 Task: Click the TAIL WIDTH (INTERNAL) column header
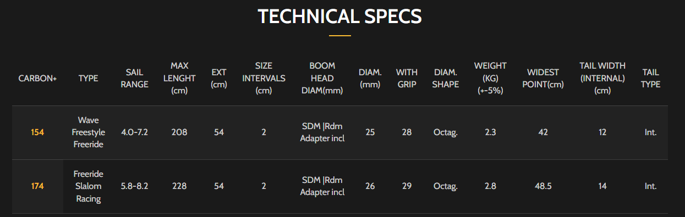602,78
